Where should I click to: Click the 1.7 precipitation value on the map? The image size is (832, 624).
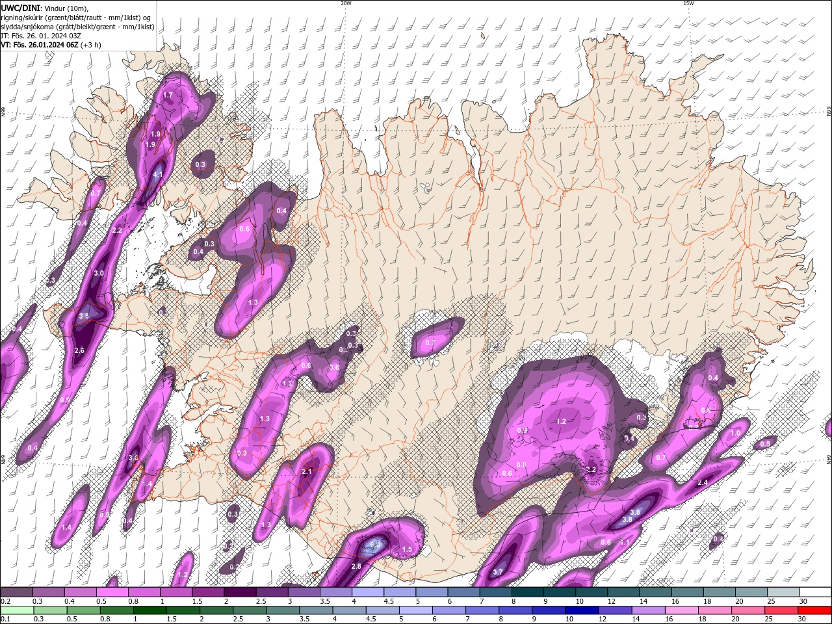click(x=168, y=96)
